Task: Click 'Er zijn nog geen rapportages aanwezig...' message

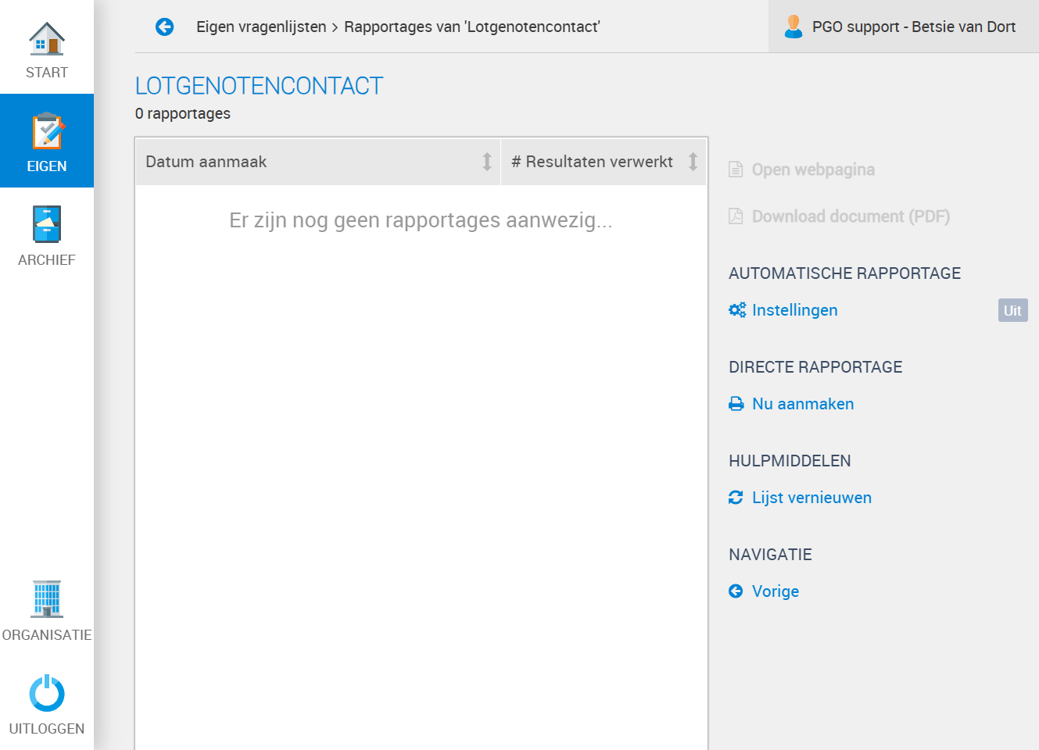Action: tap(421, 220)
